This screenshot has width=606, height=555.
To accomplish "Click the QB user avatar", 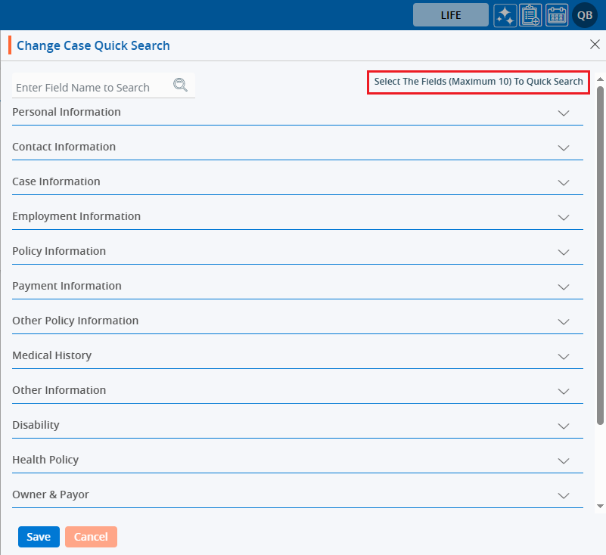I will tap(585, 15).
